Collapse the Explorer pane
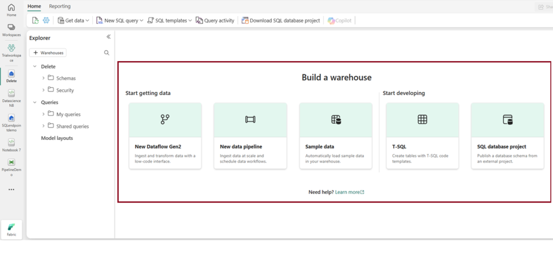 coord(108,37)
